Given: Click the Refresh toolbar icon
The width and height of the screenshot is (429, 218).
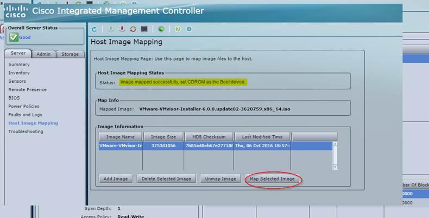Looking at the screenshot, I should point(94,29).
